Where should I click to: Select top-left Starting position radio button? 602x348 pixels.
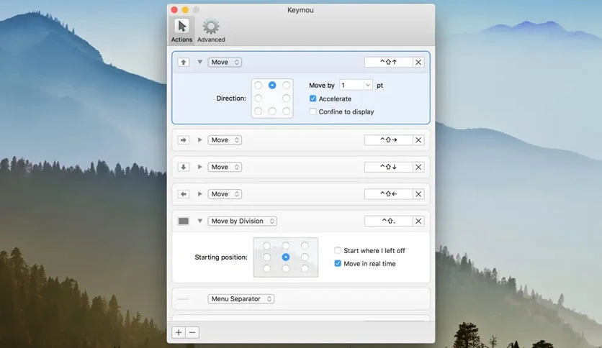267,246
